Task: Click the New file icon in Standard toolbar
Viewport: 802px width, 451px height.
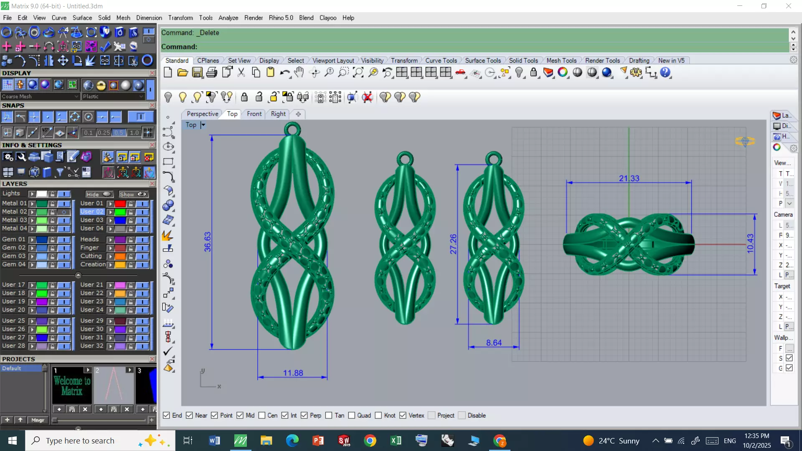Action: click(x=168, y=73)
